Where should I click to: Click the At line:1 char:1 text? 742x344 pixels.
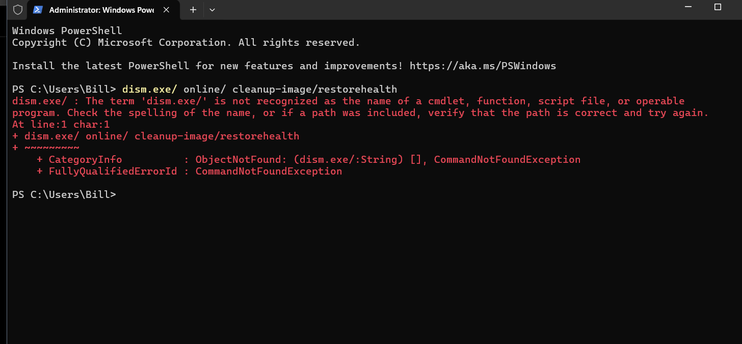coord(61,124)
